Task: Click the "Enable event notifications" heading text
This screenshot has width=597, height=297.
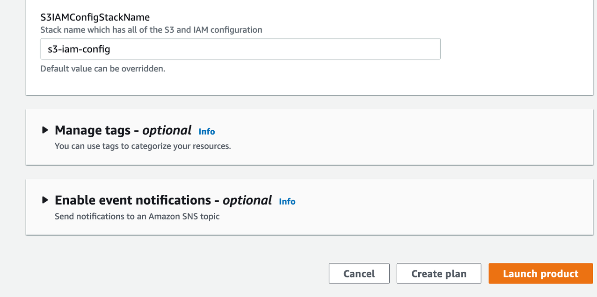Action: pyautogui.click(x=133, y=200)
